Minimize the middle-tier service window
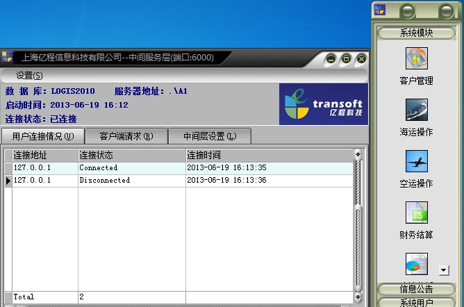 tap(331, 59)
